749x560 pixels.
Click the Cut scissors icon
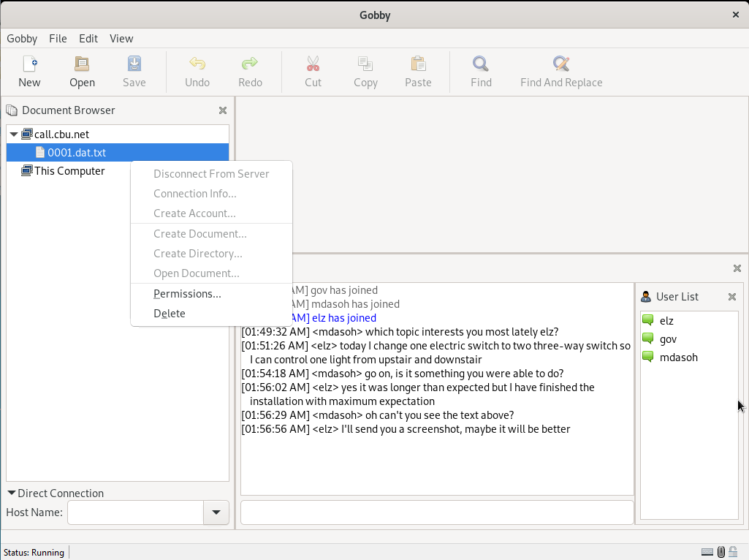coord(313,64)
